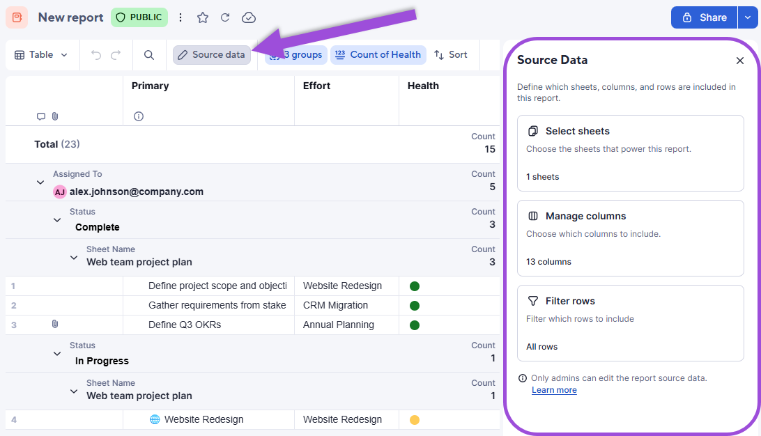Click the Total (23) summary row
This screenshot has width=761, height=436.
coord(252,145)
